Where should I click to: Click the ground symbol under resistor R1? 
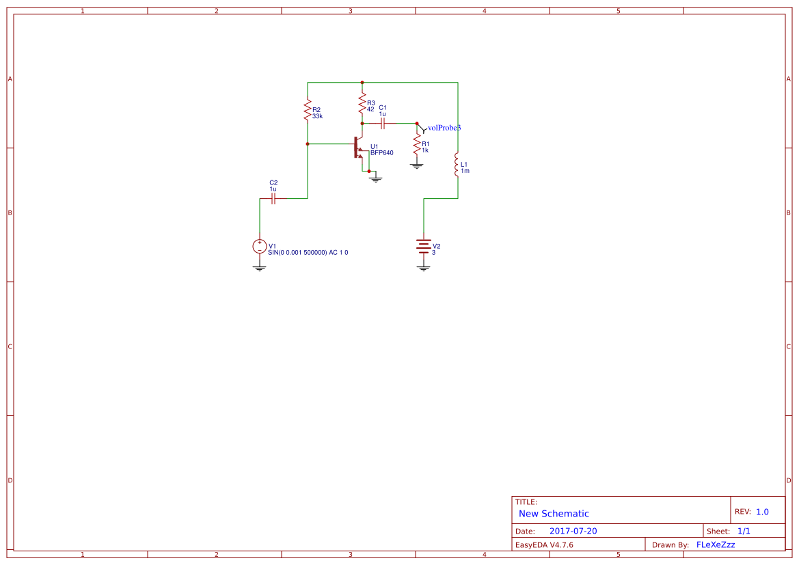417,164
